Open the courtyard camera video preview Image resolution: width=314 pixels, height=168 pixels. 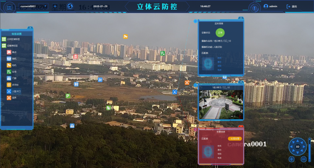click(x=221, y=105)
